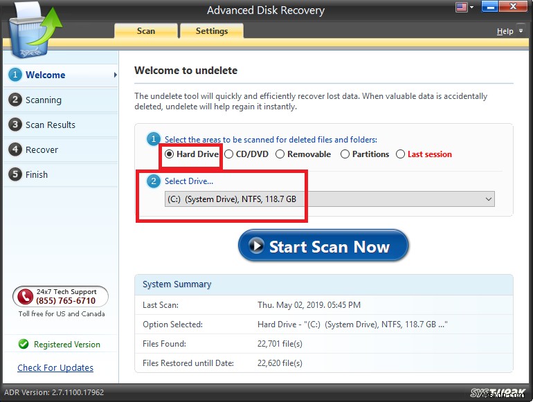Click the Welcome to undelete heading
The width and height of the screenshot is (533, 402).
[x=186, y=71]
